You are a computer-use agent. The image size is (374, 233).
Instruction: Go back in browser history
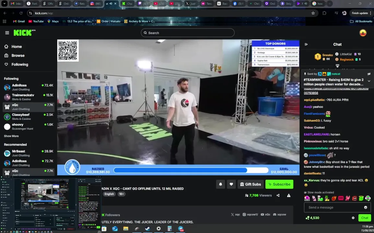click(5, 13)
